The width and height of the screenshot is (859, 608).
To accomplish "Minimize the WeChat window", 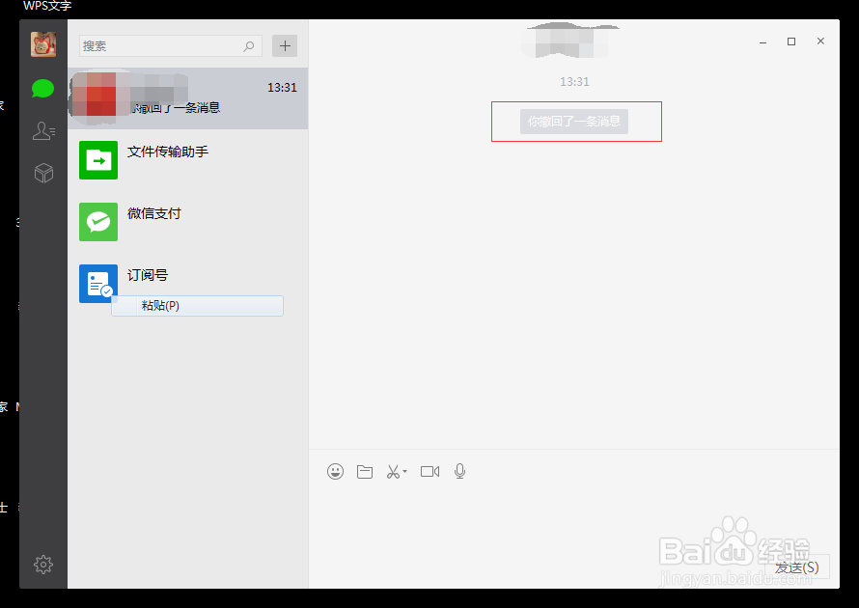I will coord(762,41).
